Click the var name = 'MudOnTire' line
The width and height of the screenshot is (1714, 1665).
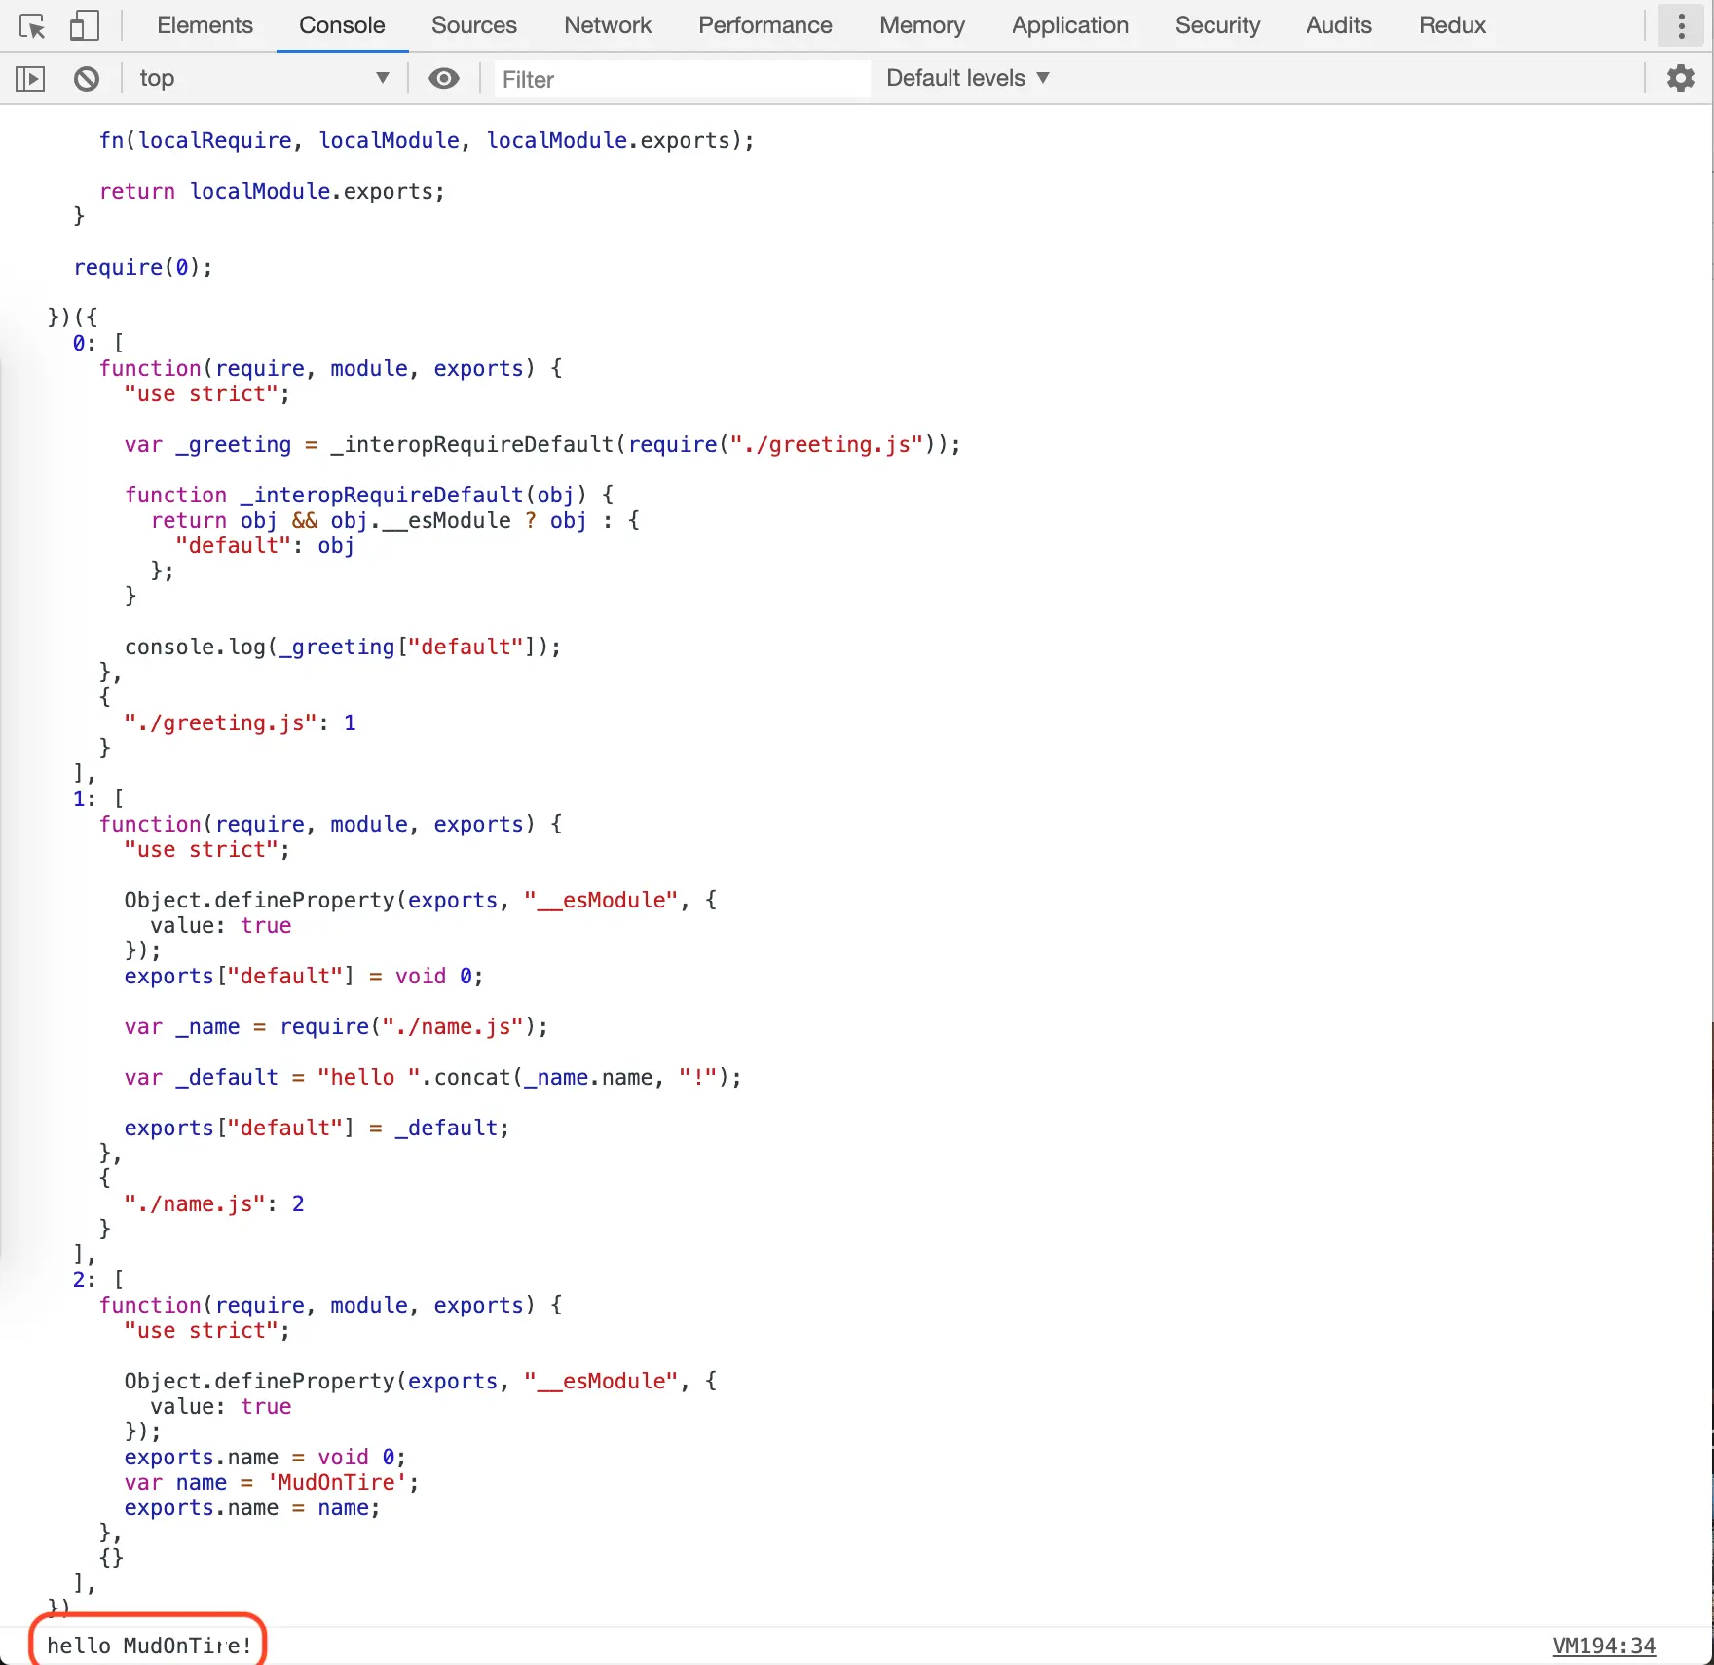(x=272, y=1482)
